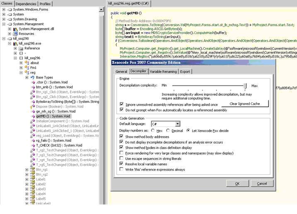297x214 pixels.
Task: Click the reg class icon
Action: click(27, 73)
